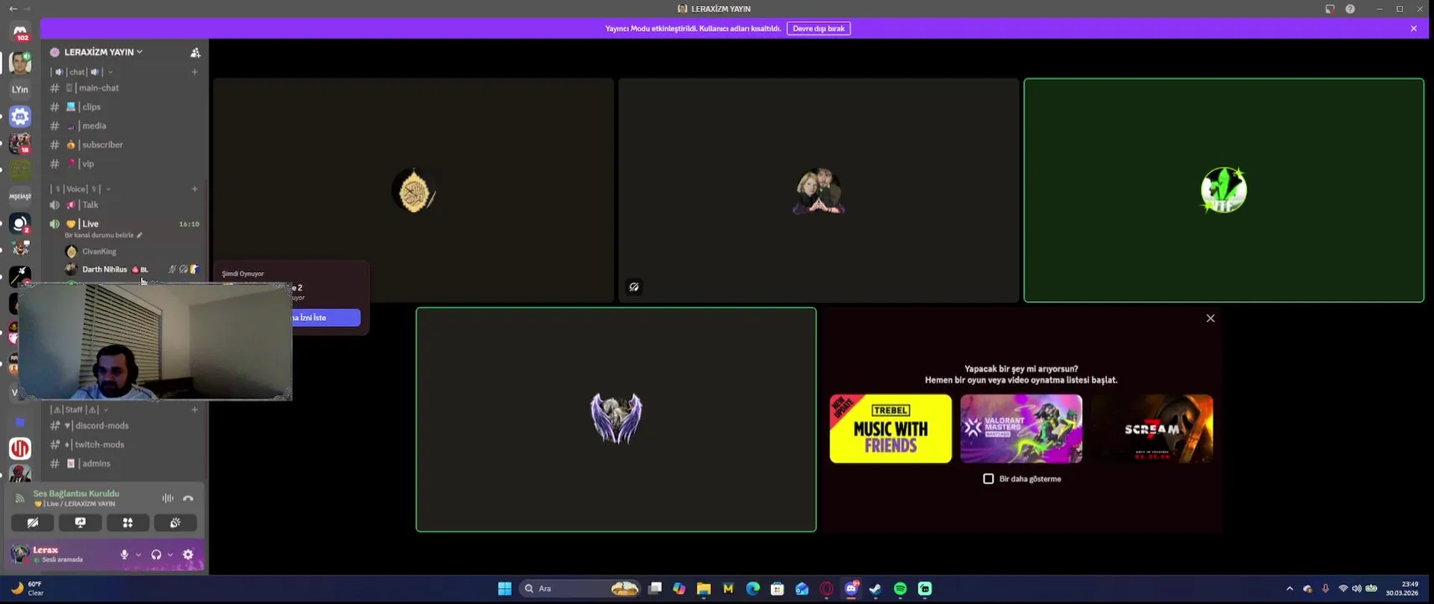Open activities launcher in voice panel
Screen dimensions: 1434x604
click(x=127, y=523)
